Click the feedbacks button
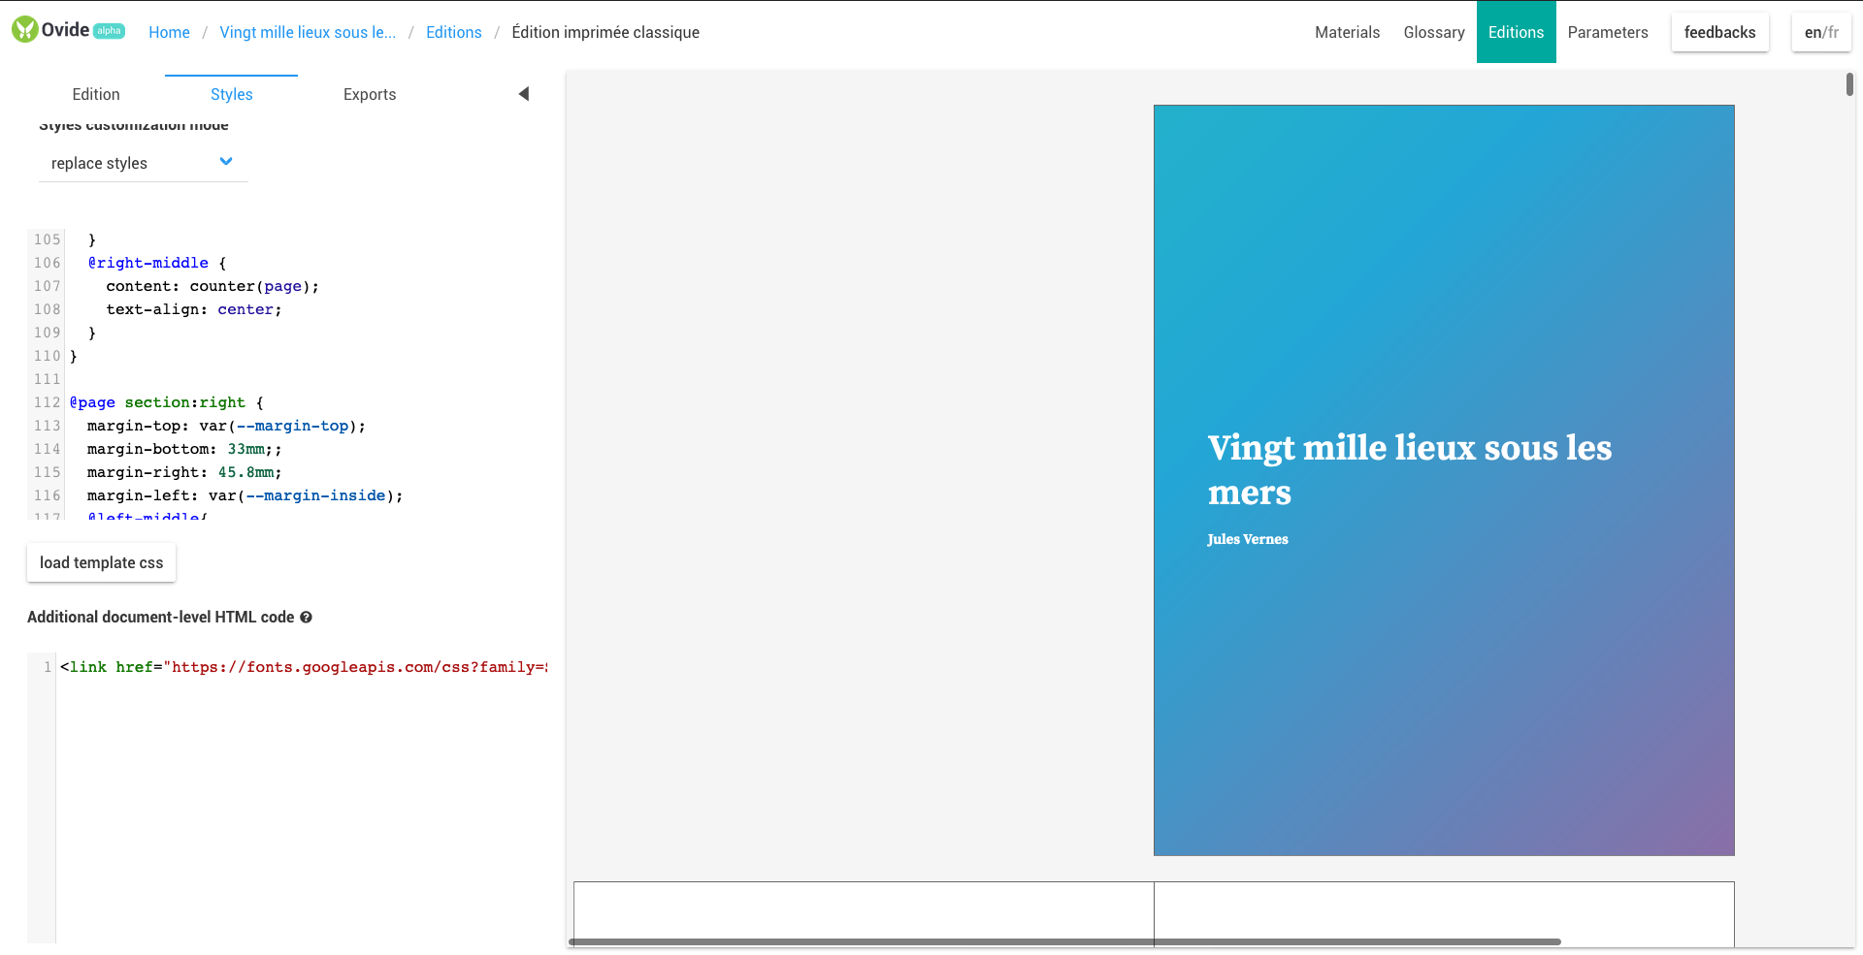1863x955 pixels. click(1719, 32)
